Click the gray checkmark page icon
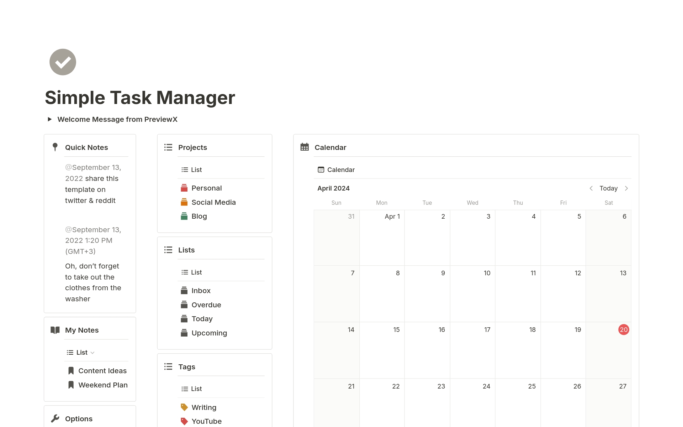The image size is (683, 427). point(63,62)
